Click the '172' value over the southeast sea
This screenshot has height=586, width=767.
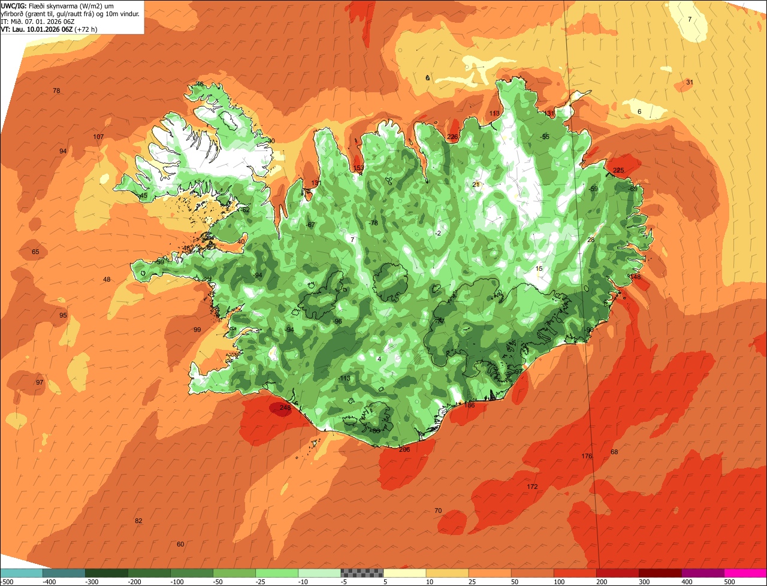(532, 487)
